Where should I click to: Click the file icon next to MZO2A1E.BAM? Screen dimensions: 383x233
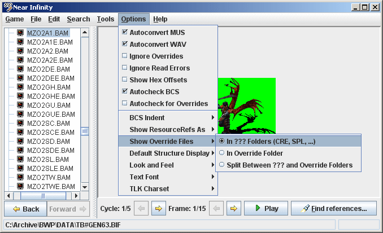coord(20,42)
